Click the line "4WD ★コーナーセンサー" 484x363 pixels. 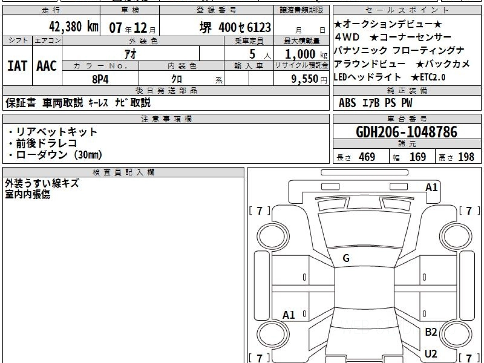click(393, 38)
